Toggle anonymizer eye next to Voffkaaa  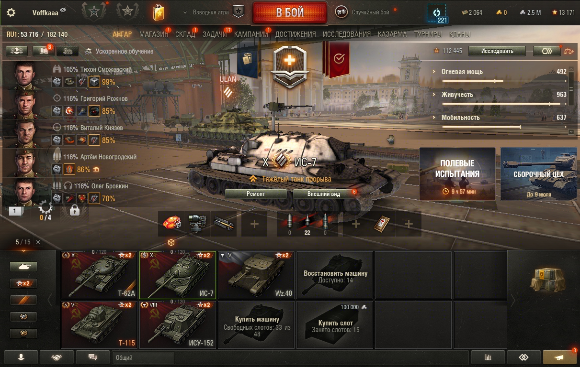pos(63,11)
